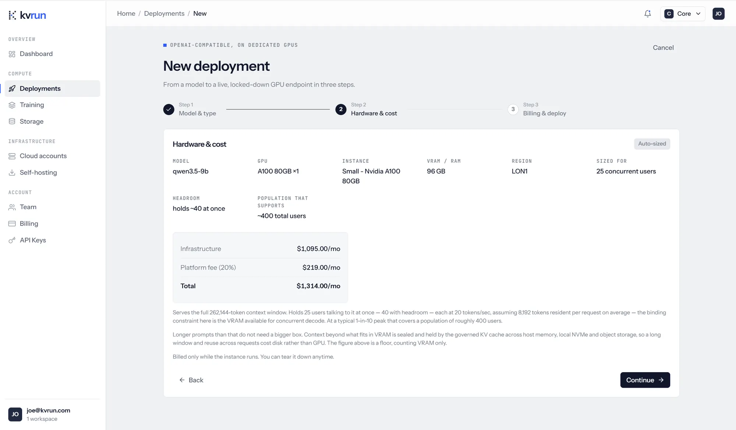
Task: Select the Model & type step label
Action: (197, 113)
